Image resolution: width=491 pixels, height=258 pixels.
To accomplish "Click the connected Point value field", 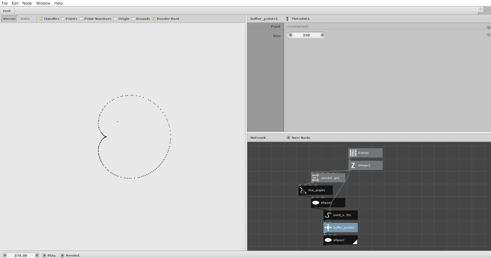I will pyautogui.click(x=298, y=26).
